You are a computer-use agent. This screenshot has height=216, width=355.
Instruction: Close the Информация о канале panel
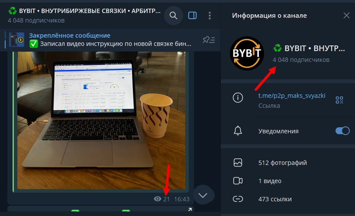346,16
